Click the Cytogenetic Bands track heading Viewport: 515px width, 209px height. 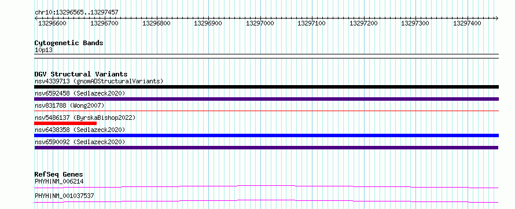tap(69, 43)
